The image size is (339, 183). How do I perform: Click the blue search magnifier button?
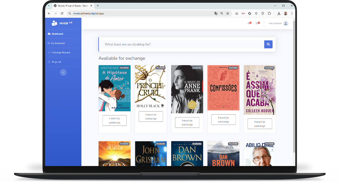coord(268,44)
